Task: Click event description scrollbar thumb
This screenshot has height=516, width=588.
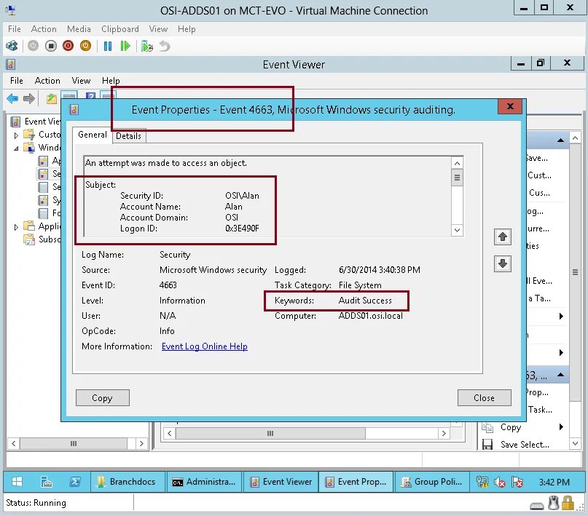Action: coord(457,178)
